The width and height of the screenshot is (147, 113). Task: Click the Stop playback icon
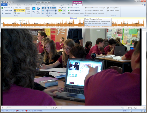point(34,9)
